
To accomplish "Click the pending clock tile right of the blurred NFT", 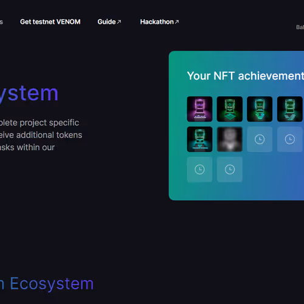I will coord(260,139).
